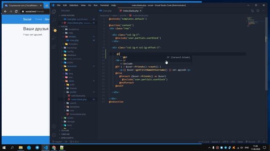Image resolution: width=270 pixels, height=151 pixels.
Task: Open Ln/Col cursor position in status bar
Action: pos(203,142)
